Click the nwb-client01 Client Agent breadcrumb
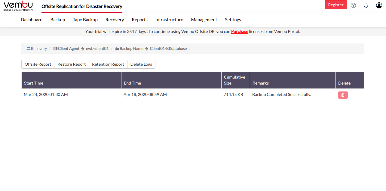386x191 pixels. [97, 49]
